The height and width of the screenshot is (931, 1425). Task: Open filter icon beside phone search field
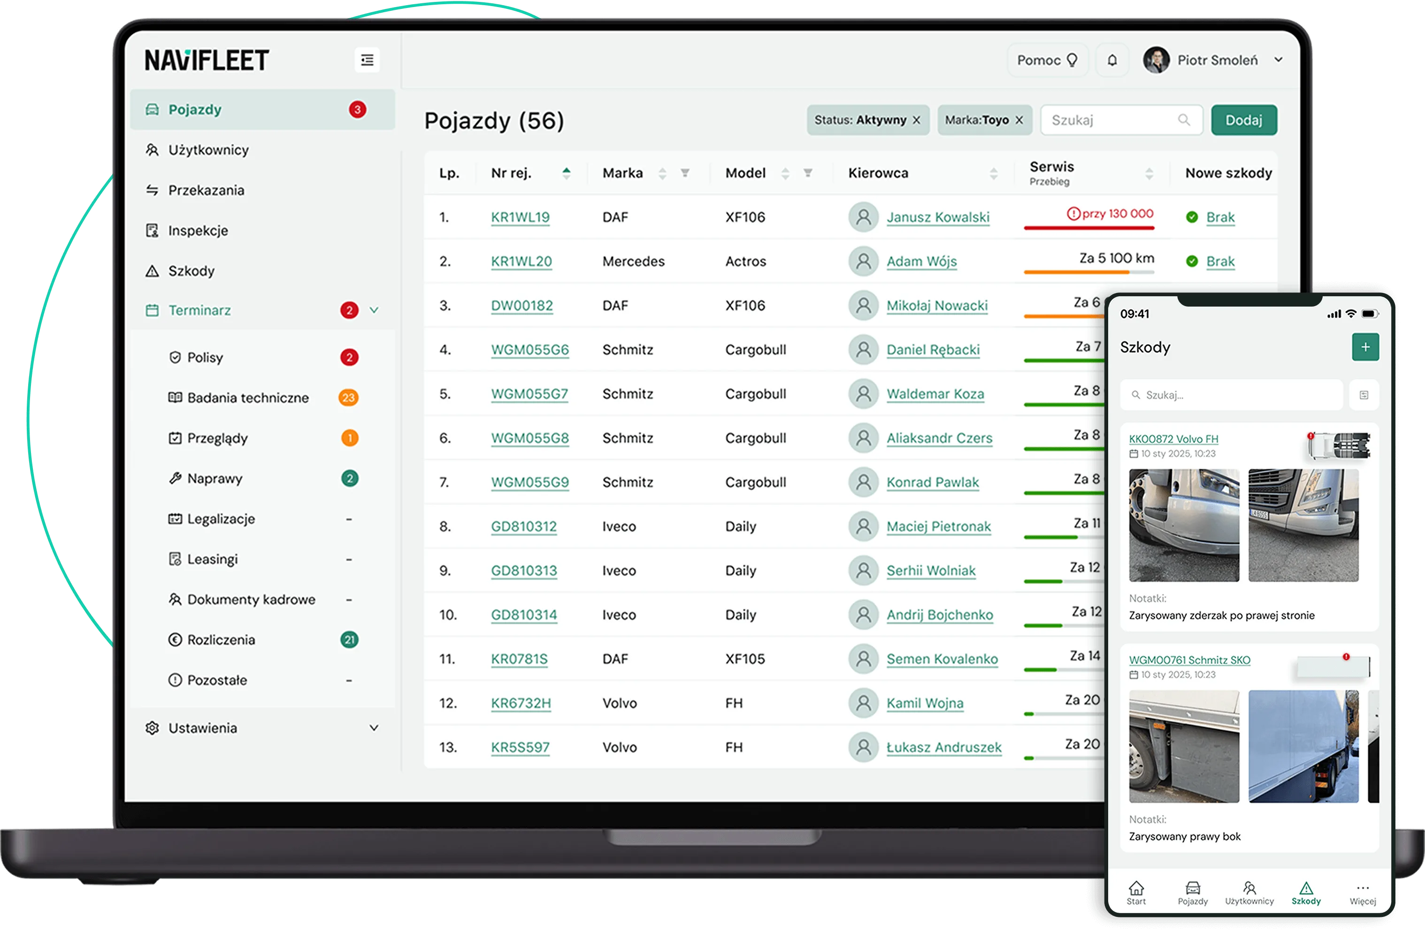(1364, 395)
